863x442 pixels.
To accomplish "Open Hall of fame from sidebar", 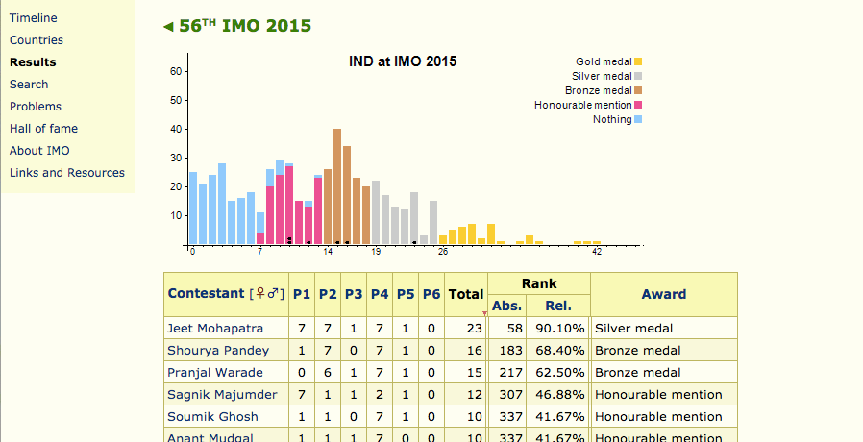I will 43,129.
